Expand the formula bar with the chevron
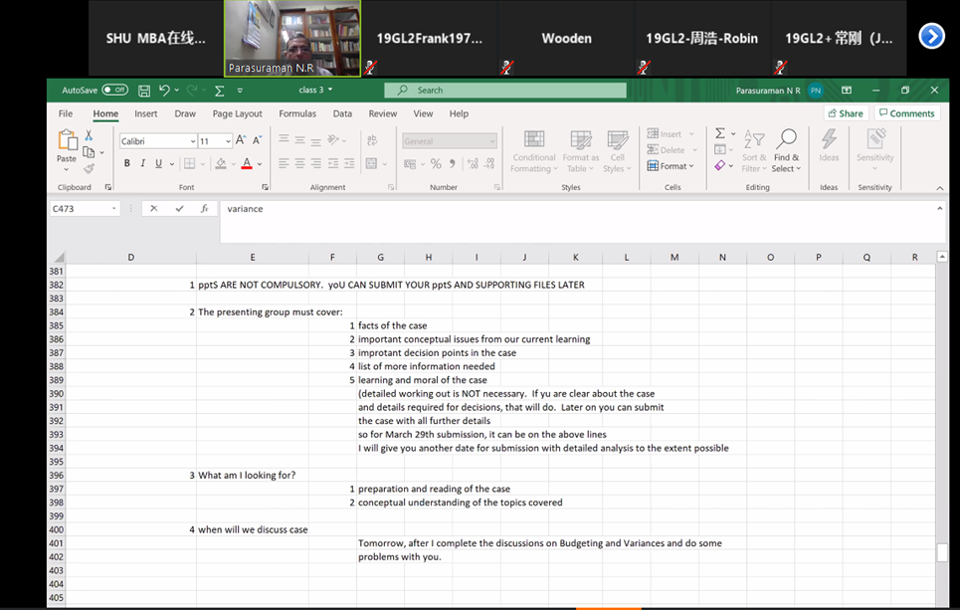Image resolution: width=960 pixels, height=610 pixels. pos(940,209)
